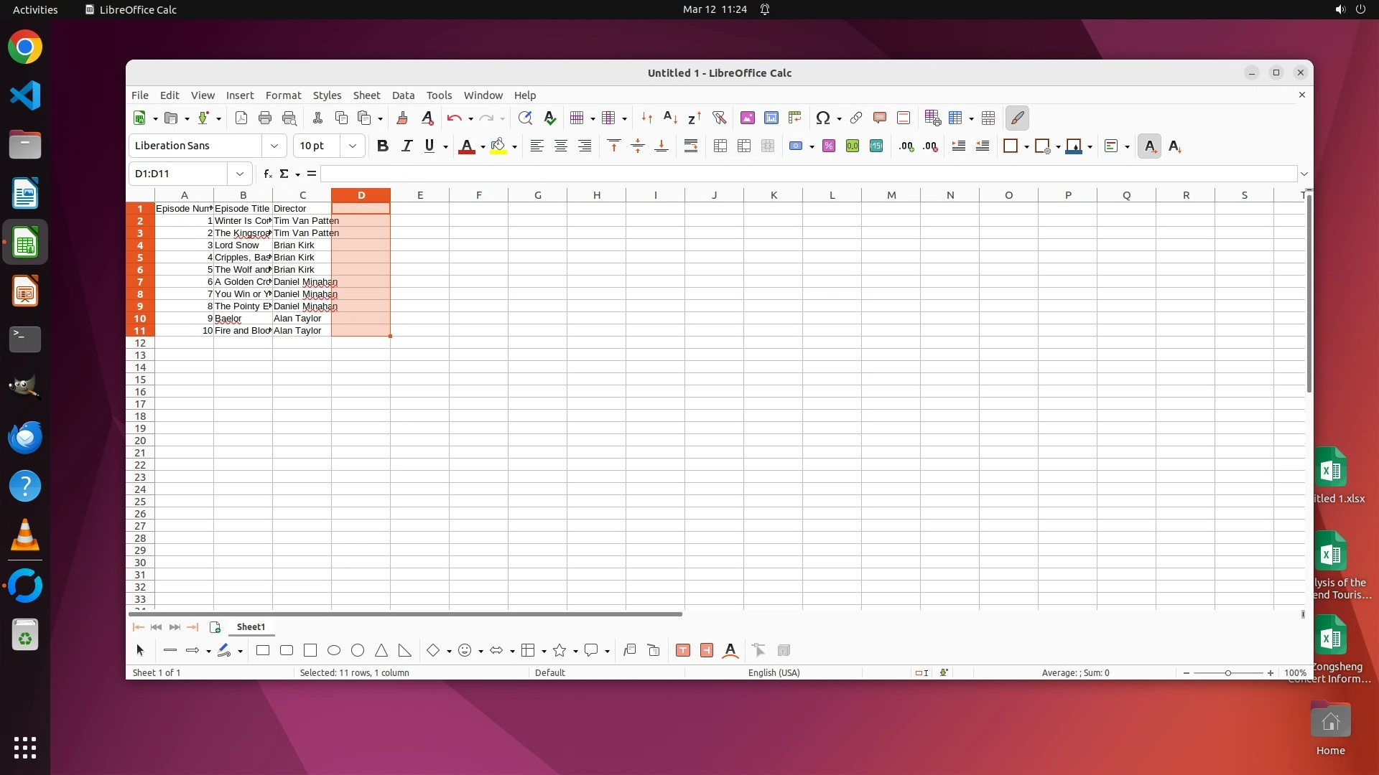This screenshot has width=1379, height=775.
Task: Toggle Italic text formatting
Action: pos(407,146)
